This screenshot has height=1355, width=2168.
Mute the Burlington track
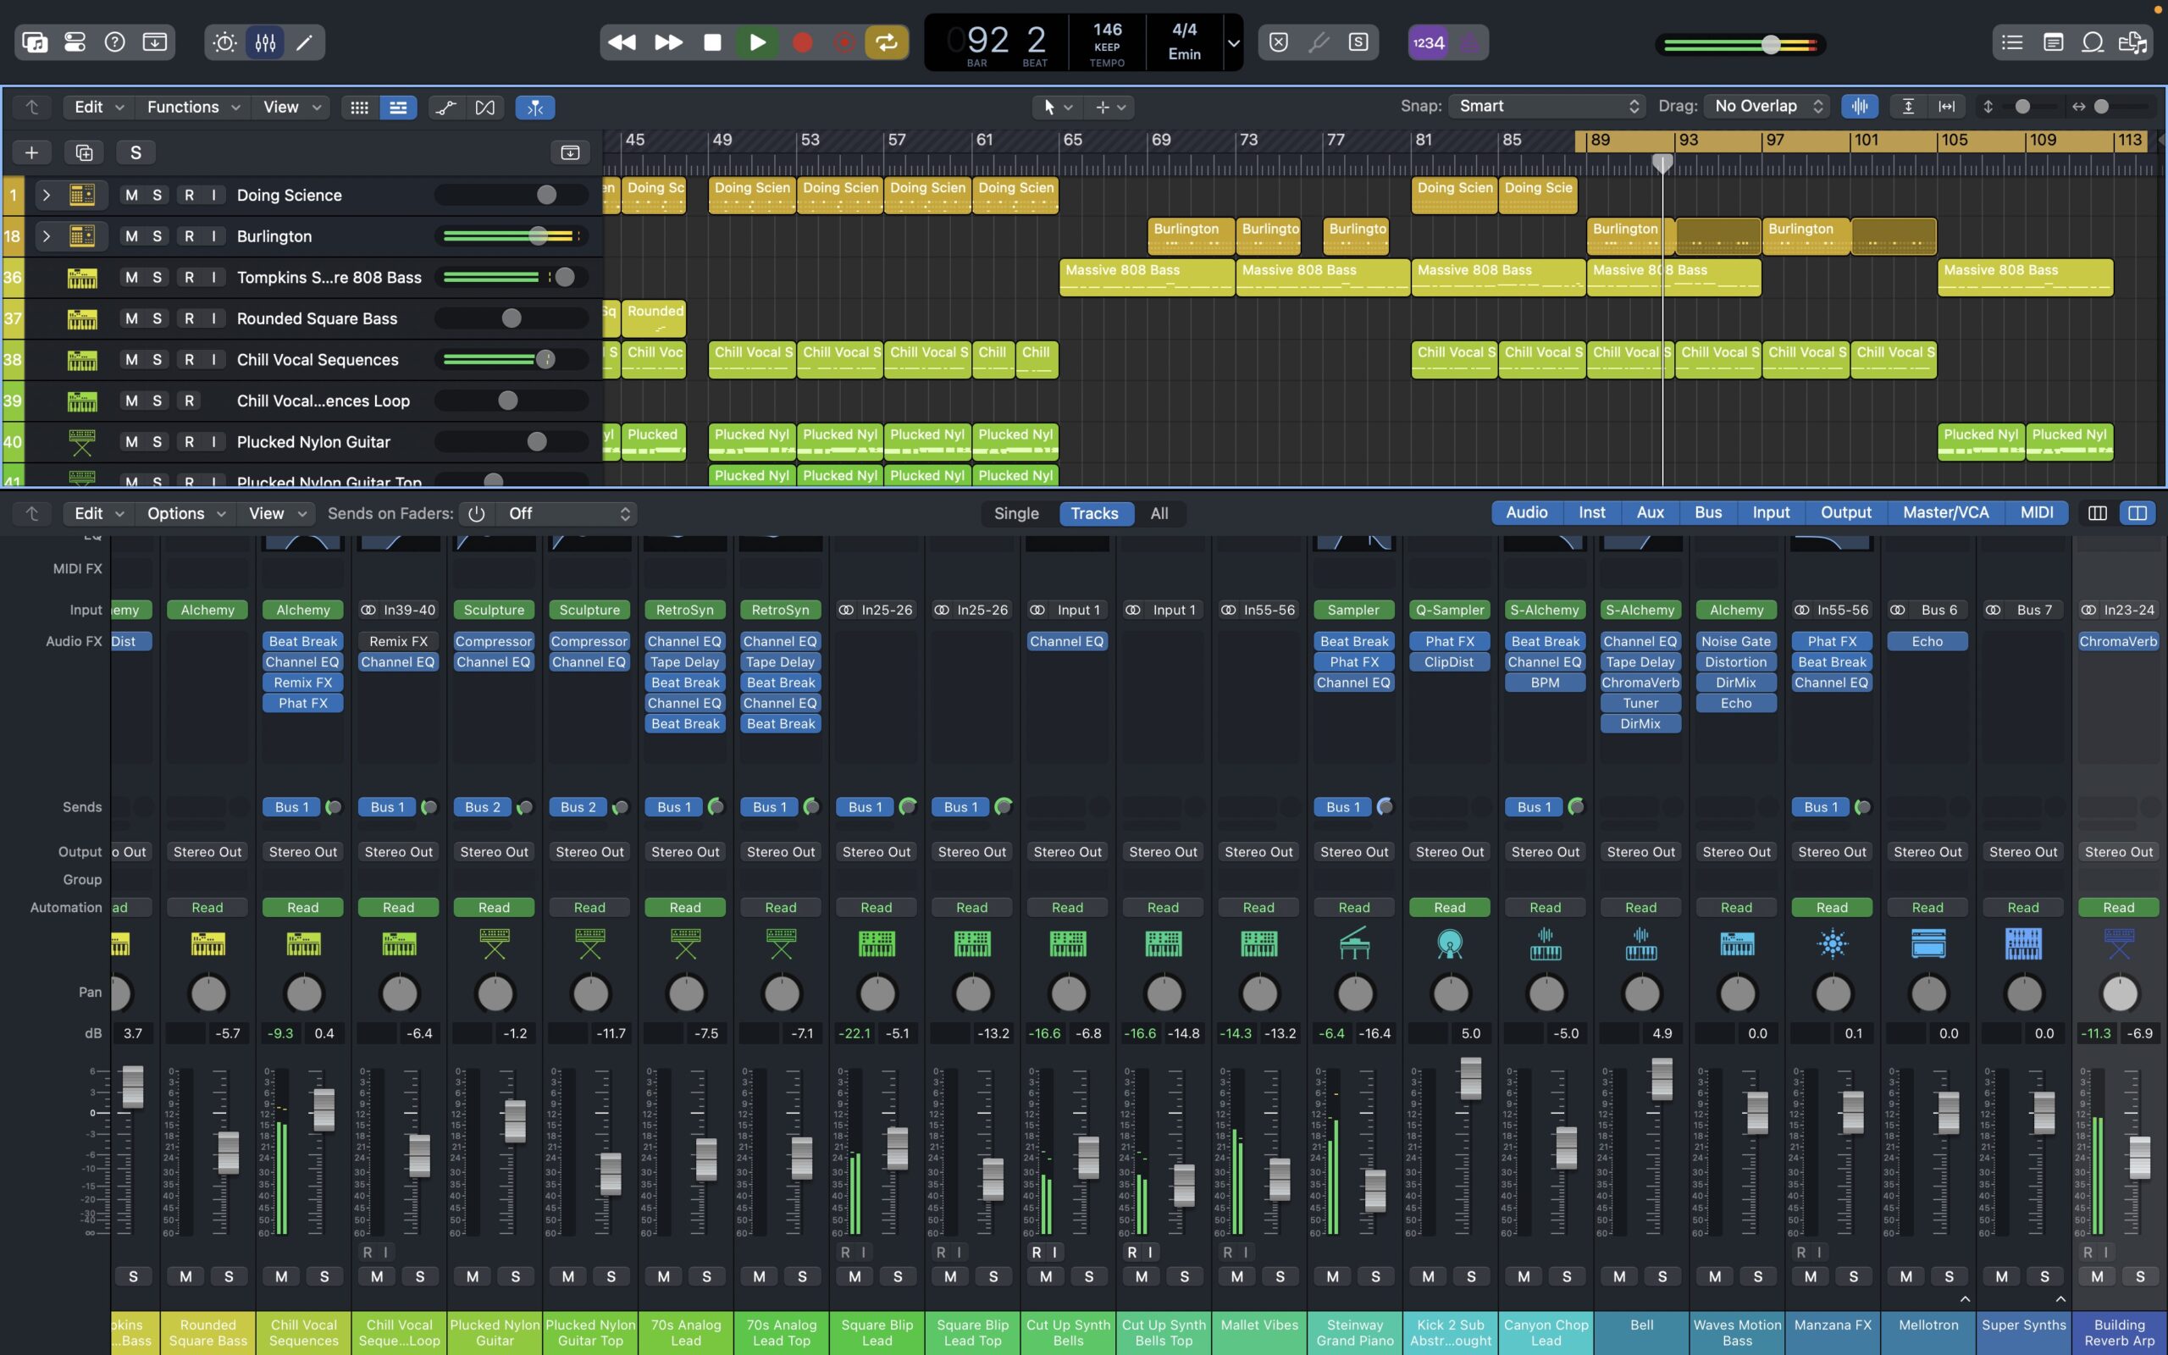(132, 236)
